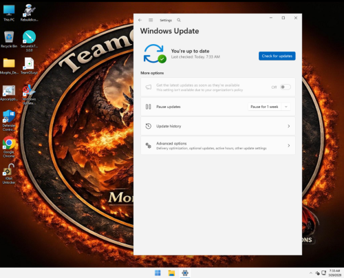The width and height of the screenshot is (344, 278).
Task: Expand Update history chevron
Action: [x=289, y=126]
